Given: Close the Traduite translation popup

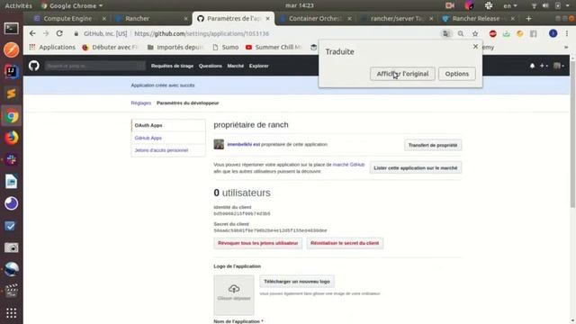Looking at the screenshot, I should [x=475, y=47].
